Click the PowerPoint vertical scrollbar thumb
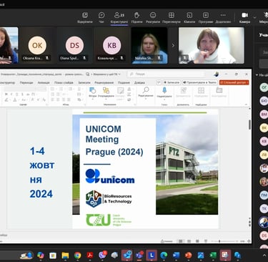 [x=249, y=125]
